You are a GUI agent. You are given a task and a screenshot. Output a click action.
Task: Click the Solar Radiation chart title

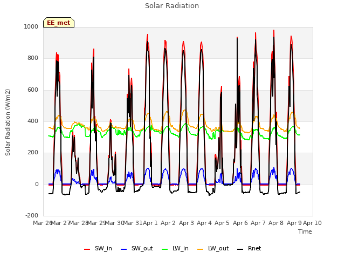pyautogui.click(x=172, y=6)
